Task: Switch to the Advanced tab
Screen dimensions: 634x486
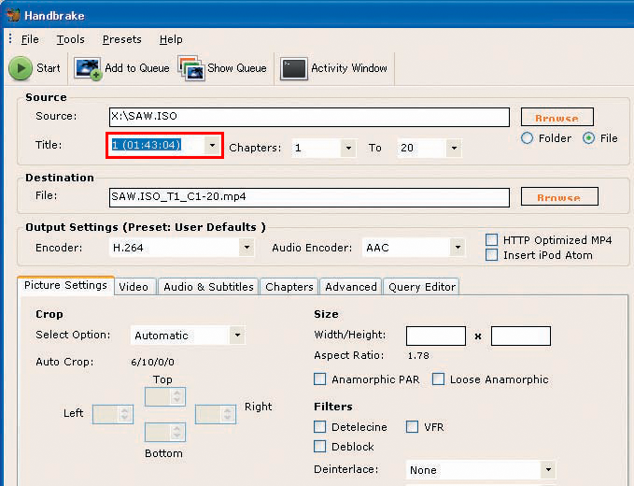Action: tap(350, 287)
